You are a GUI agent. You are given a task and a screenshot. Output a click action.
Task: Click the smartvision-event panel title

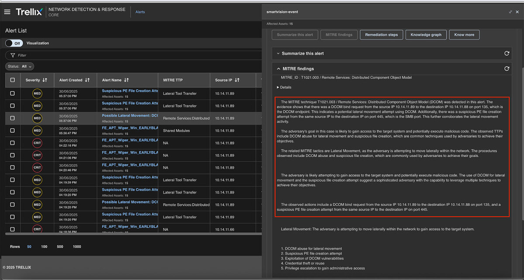click(x=282, y=12)
